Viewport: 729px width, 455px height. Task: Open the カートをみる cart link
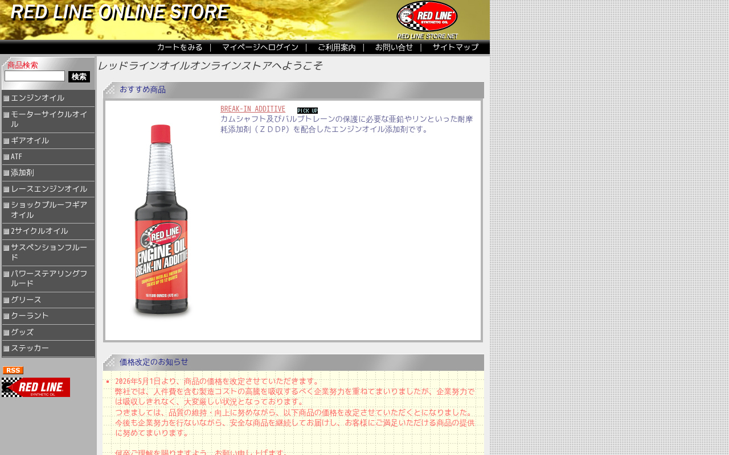[180, 47]
